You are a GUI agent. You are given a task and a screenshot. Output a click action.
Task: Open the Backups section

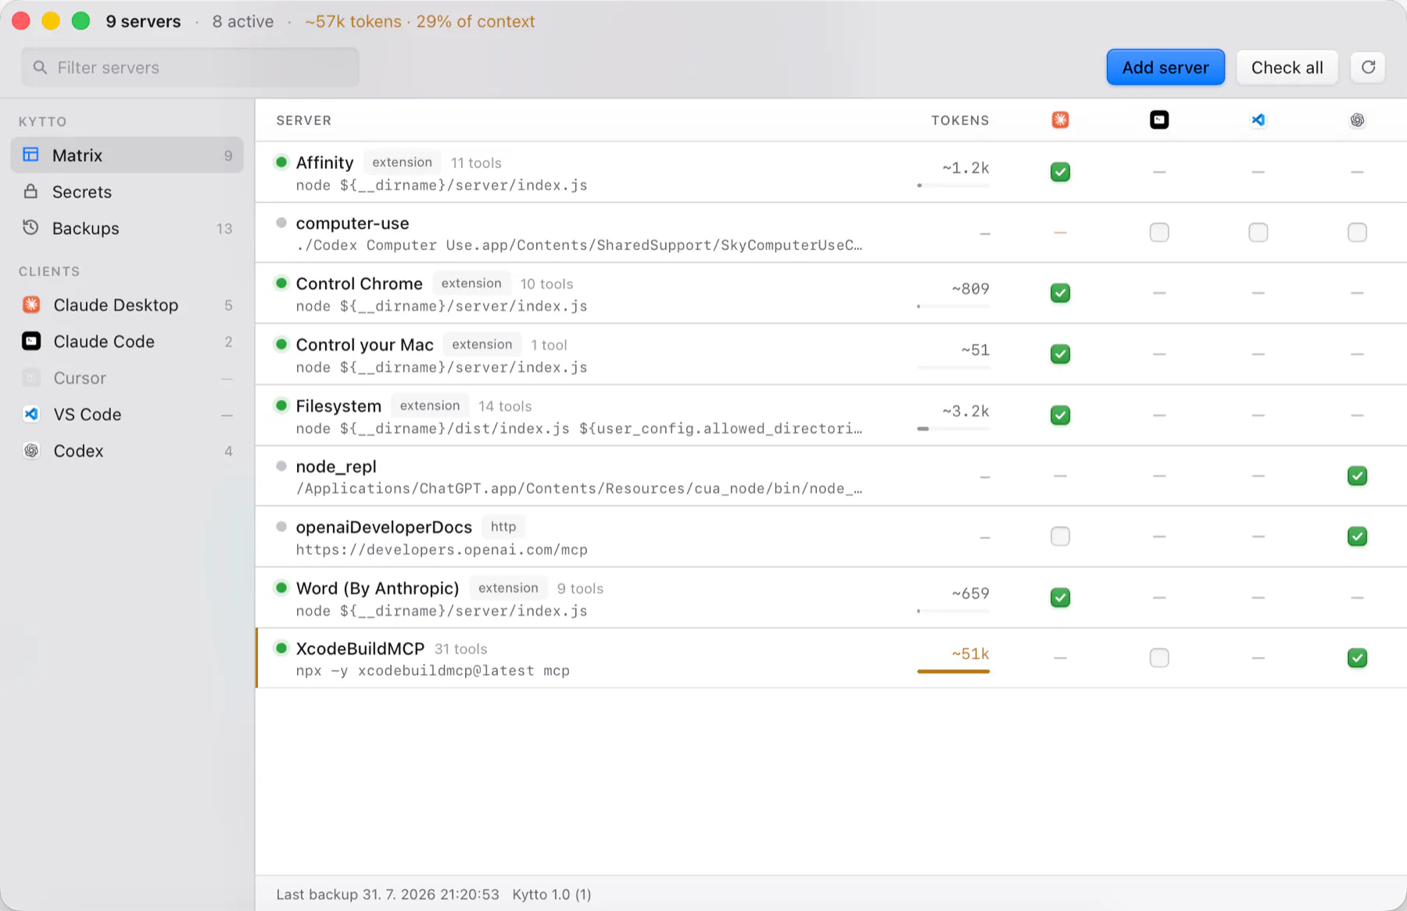(x=127, y=228)
